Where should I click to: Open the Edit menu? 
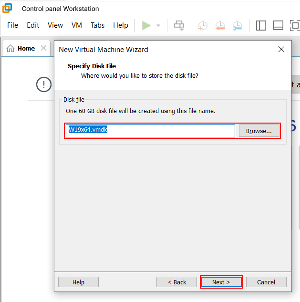pyautogui.click(x=33, y=25)
